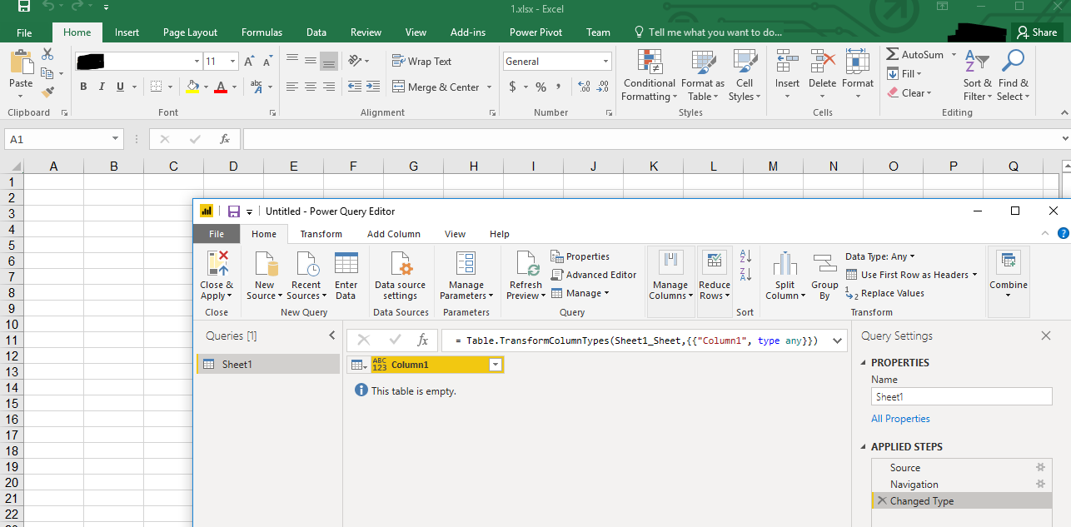Open Excel Formulas tab

click(x=262, y=32)
